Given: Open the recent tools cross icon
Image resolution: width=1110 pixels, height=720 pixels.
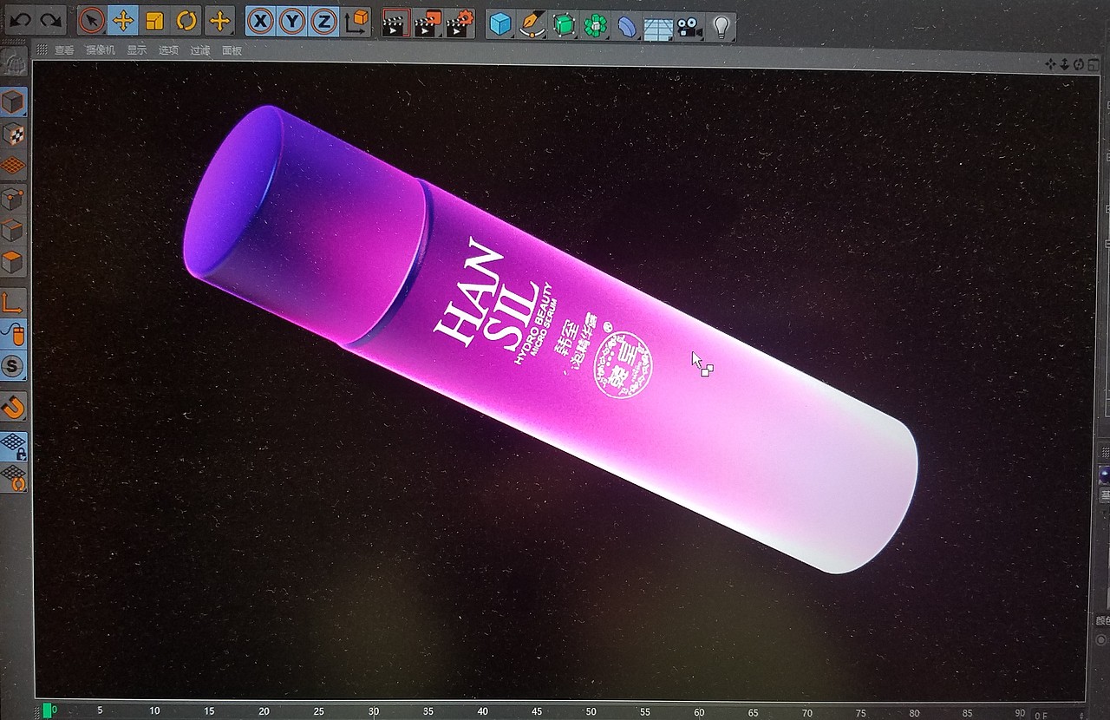Looking at the screenshot, I should (220, 21).
